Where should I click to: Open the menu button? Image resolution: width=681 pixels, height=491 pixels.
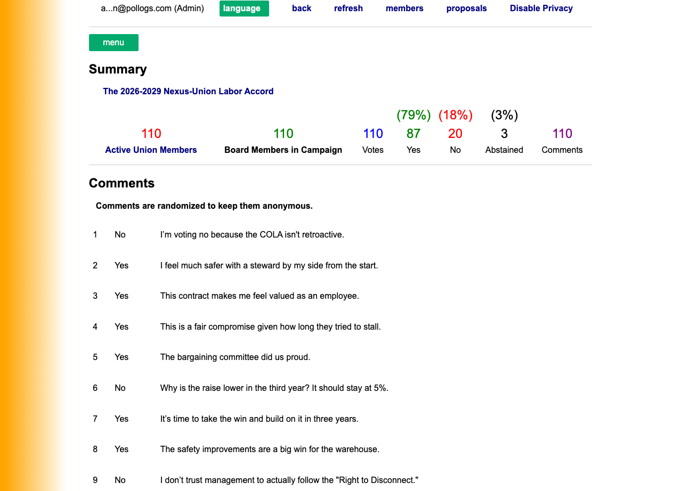pyautogui.click(x=113, y=42)
